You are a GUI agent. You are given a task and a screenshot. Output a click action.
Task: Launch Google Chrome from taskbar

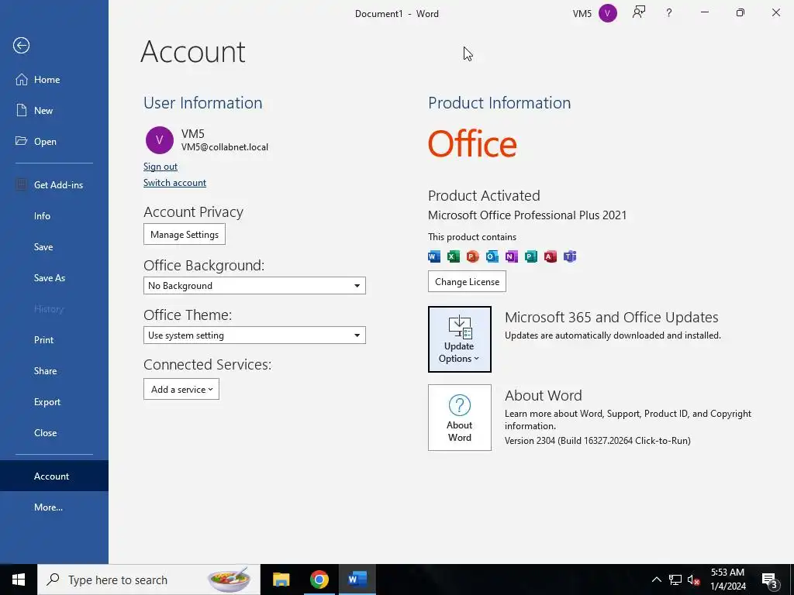point(319,580)
